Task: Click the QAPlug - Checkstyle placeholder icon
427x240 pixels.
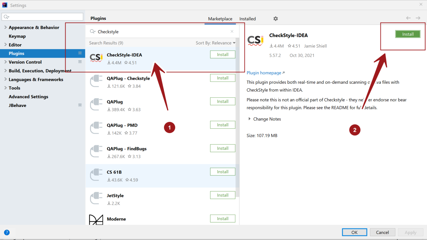Action: pos(96,81)
